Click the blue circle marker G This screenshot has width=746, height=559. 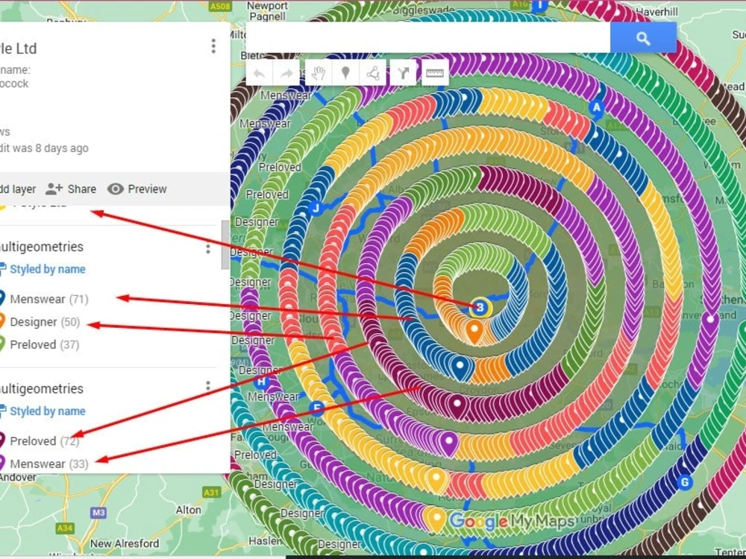point(685,482)
